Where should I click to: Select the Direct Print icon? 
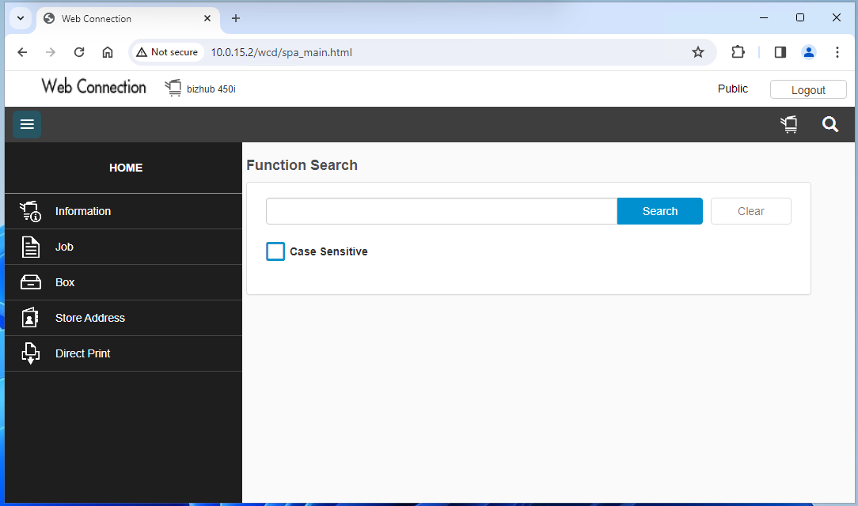click(x=29, y=353)
